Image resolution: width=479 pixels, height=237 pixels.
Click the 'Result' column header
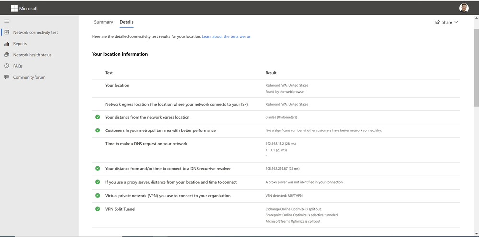click(x=271, y=73)
